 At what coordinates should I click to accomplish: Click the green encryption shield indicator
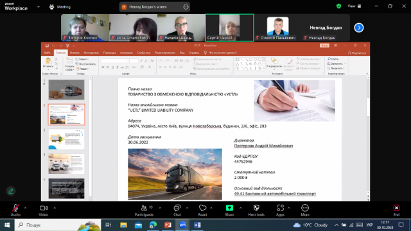338,6
